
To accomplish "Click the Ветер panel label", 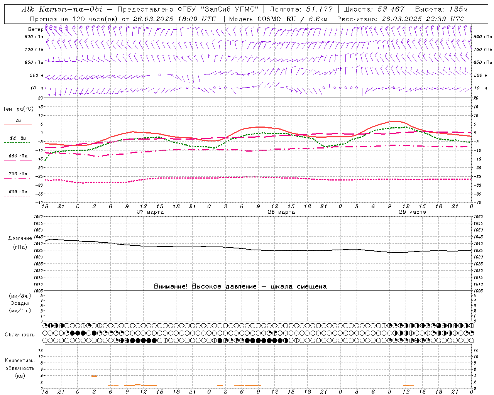I will [36, 29].
